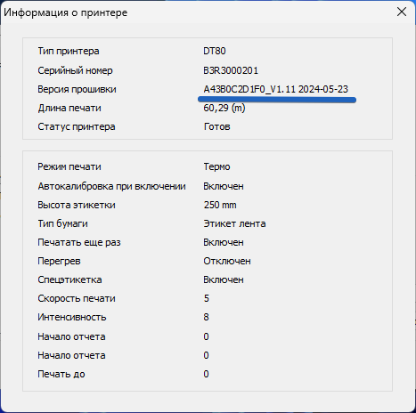Select label height value 250 mm
416x413 pixels.
[220, 205]
